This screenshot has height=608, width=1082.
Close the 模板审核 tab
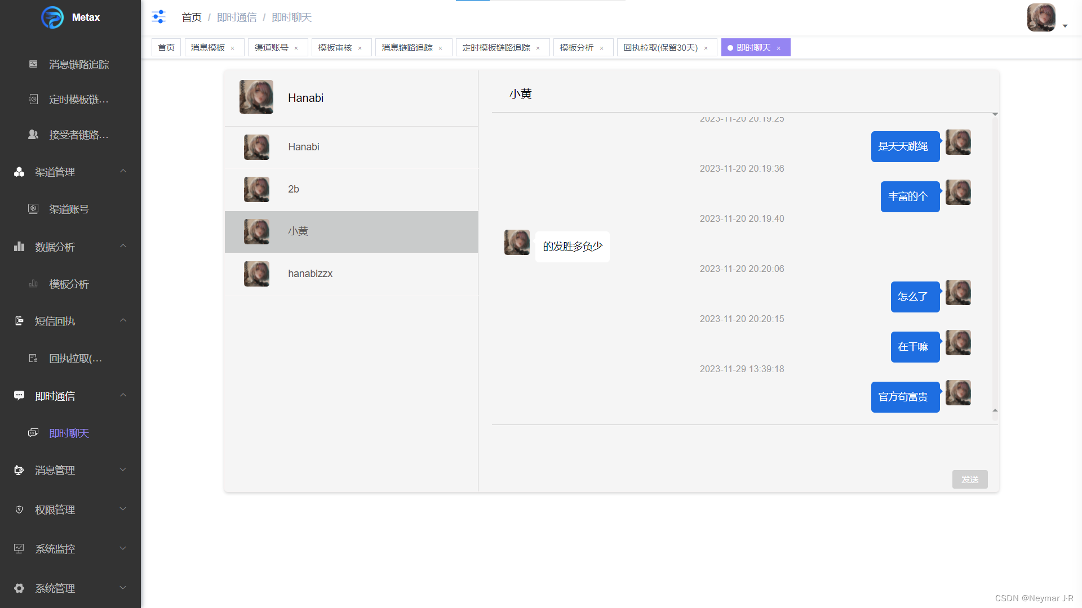pyautogui.click(x=360, y=48)
